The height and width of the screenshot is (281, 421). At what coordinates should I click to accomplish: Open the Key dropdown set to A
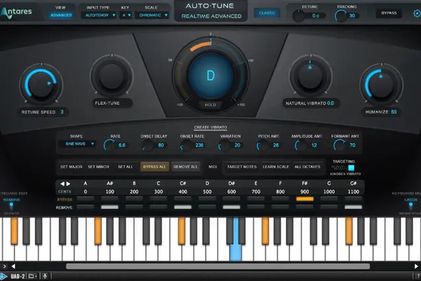coord(126,15)
